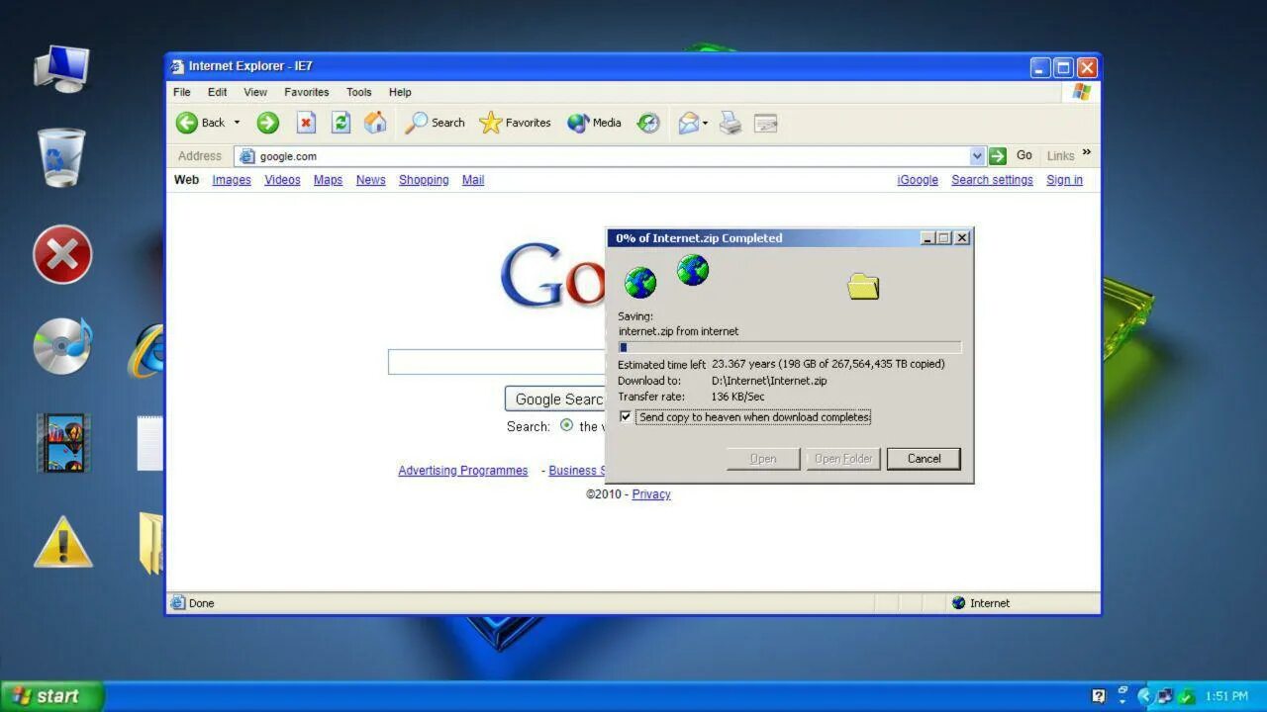This screenshot has width=1267, height=712.
Task: Open the Mail link
Action: tap(473, 180)
